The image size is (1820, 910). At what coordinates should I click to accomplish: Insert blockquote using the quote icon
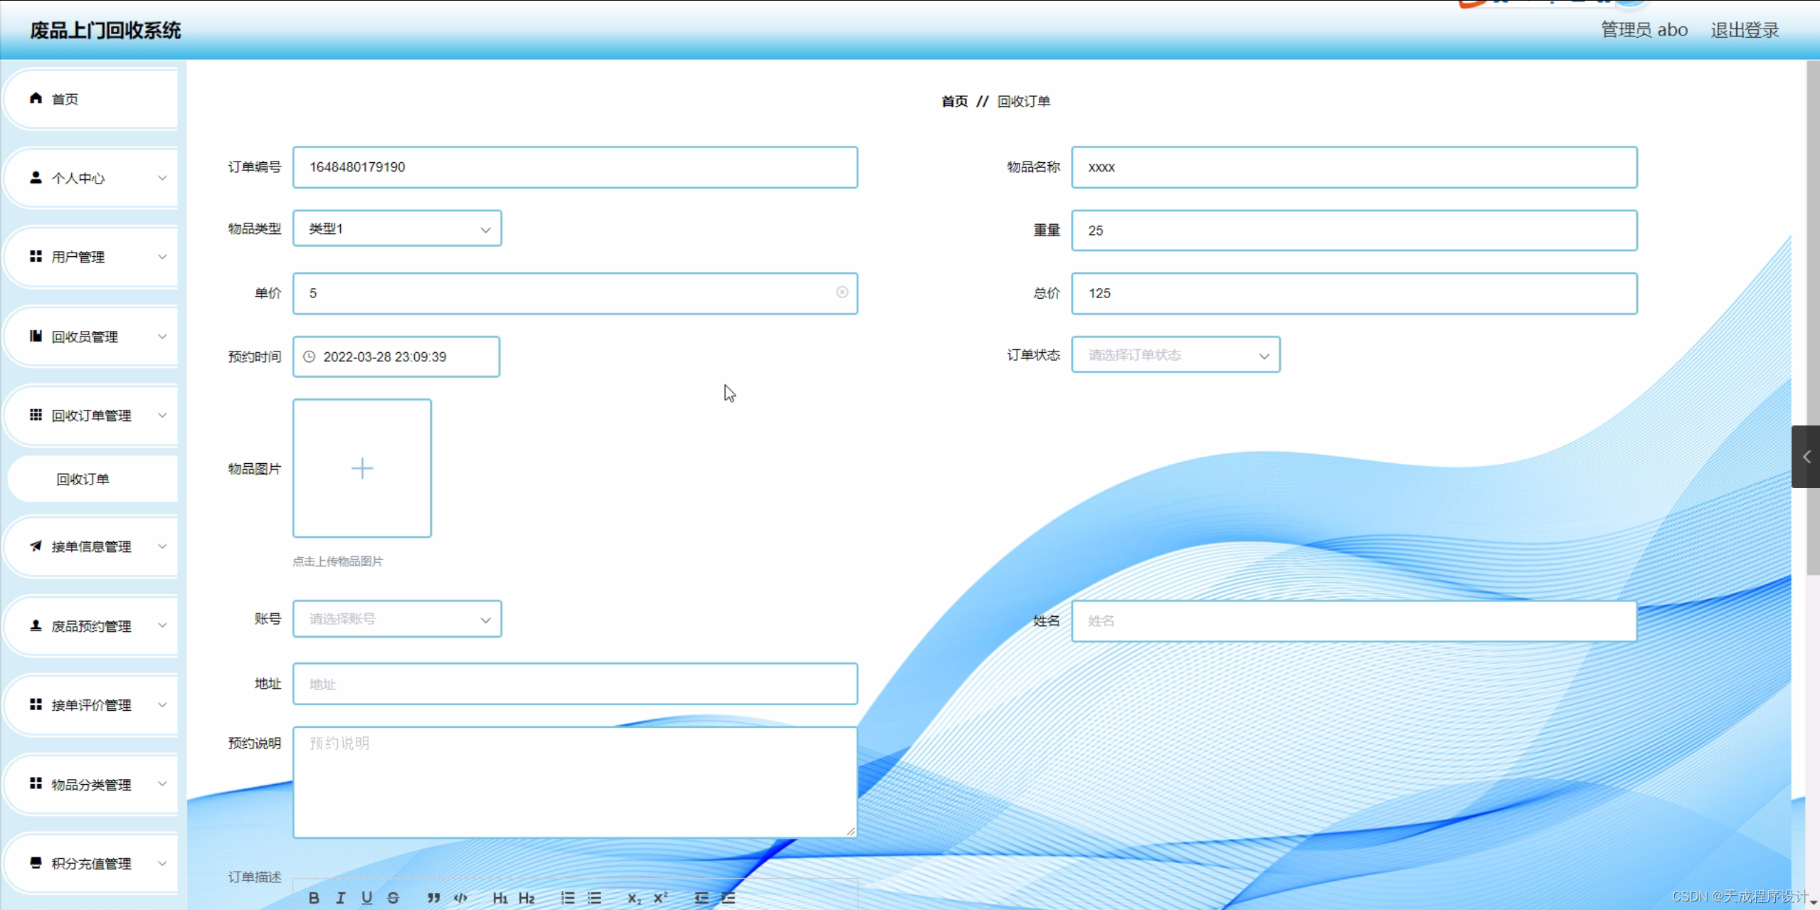(x=433, y=898)
